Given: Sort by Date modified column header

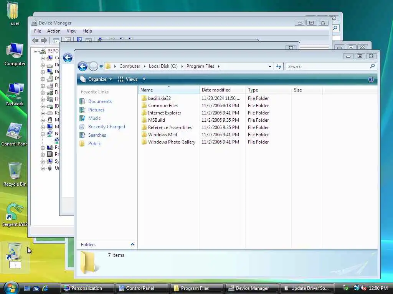Looking at the screenshot, I should pyautogui.click(x=223, y=90).
